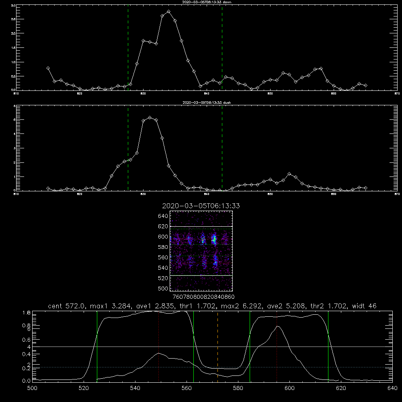This screenshot has height=402, width=402.
Task: Click the '620' x-axis label of bottom plot
Action: pyautogui.click(x=341, y=388)
